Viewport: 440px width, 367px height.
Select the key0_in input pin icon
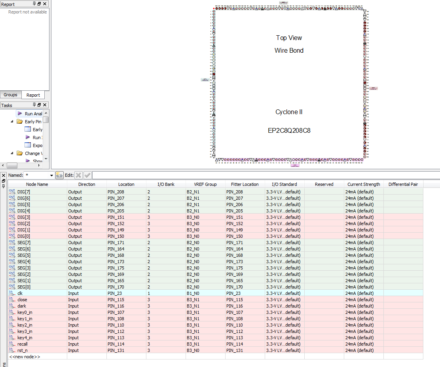(x=12, y=312)
